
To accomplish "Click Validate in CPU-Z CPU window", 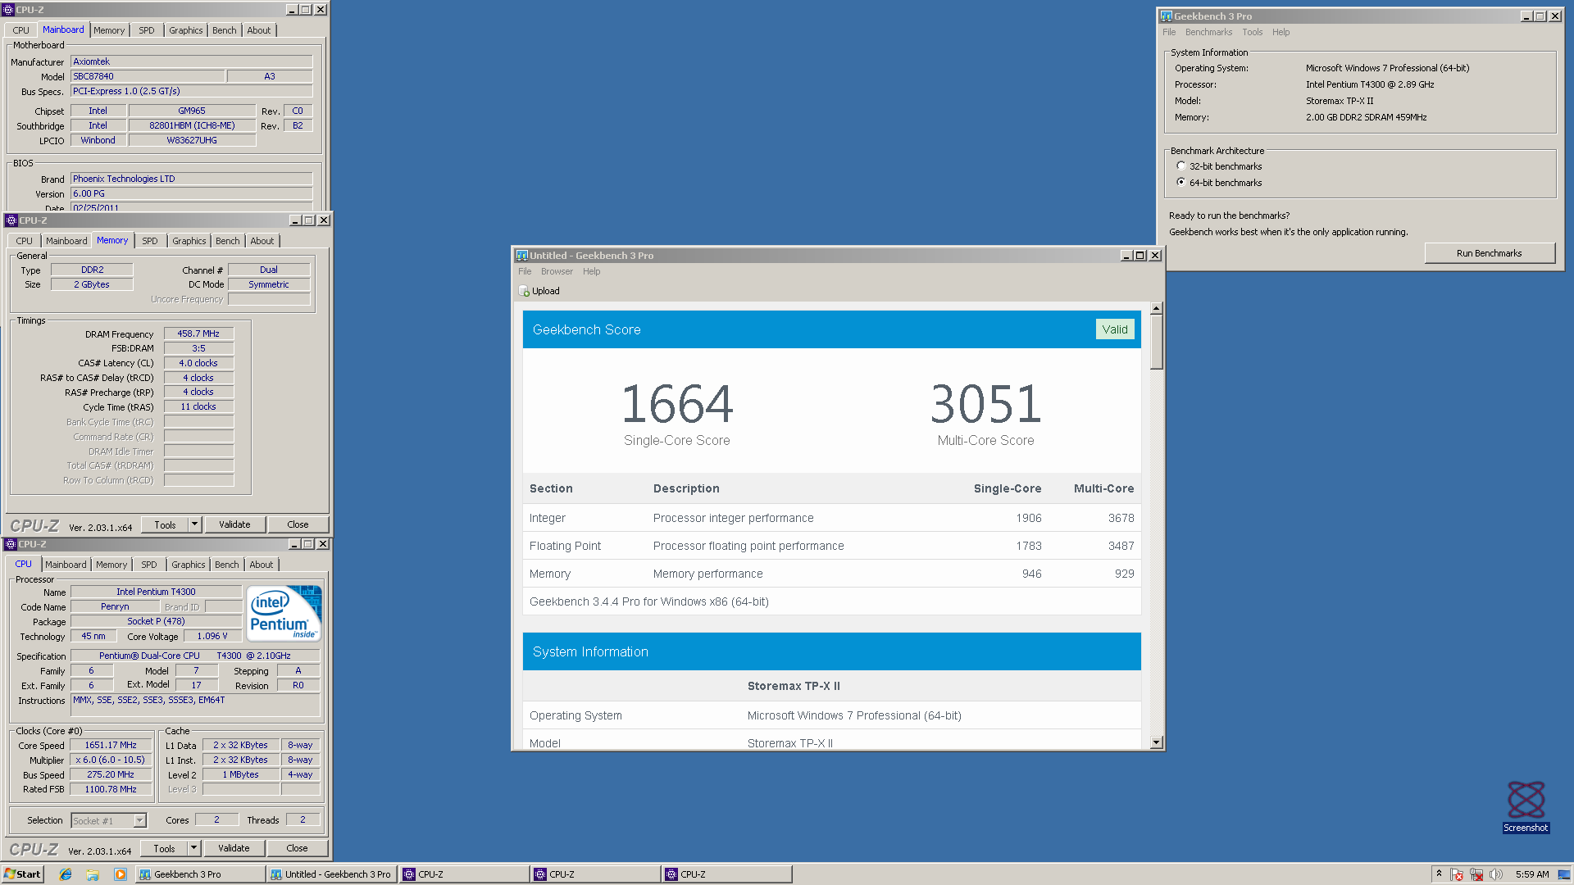I will (x=234, y=848).
